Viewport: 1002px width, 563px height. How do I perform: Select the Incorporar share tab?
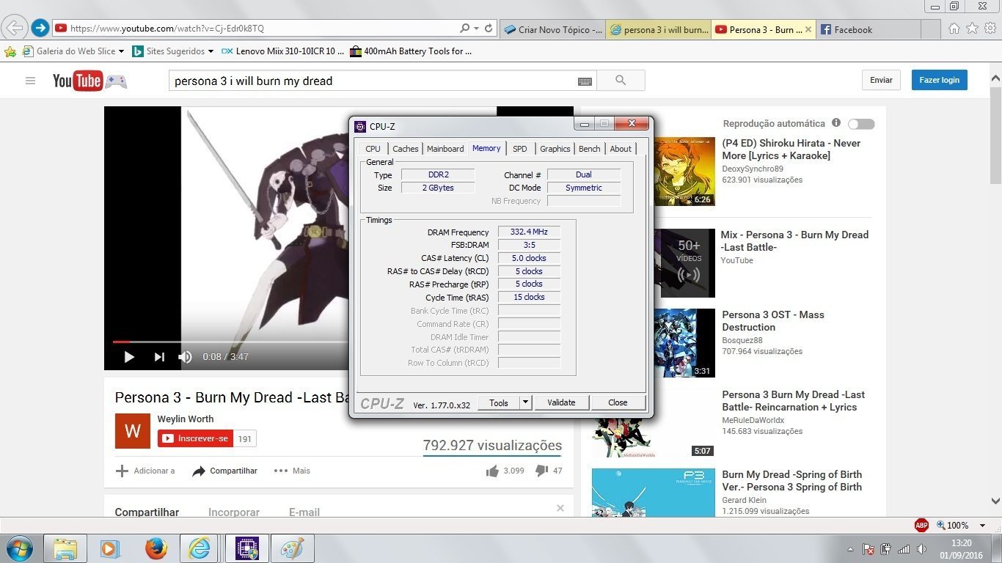(x=234, y=512)
